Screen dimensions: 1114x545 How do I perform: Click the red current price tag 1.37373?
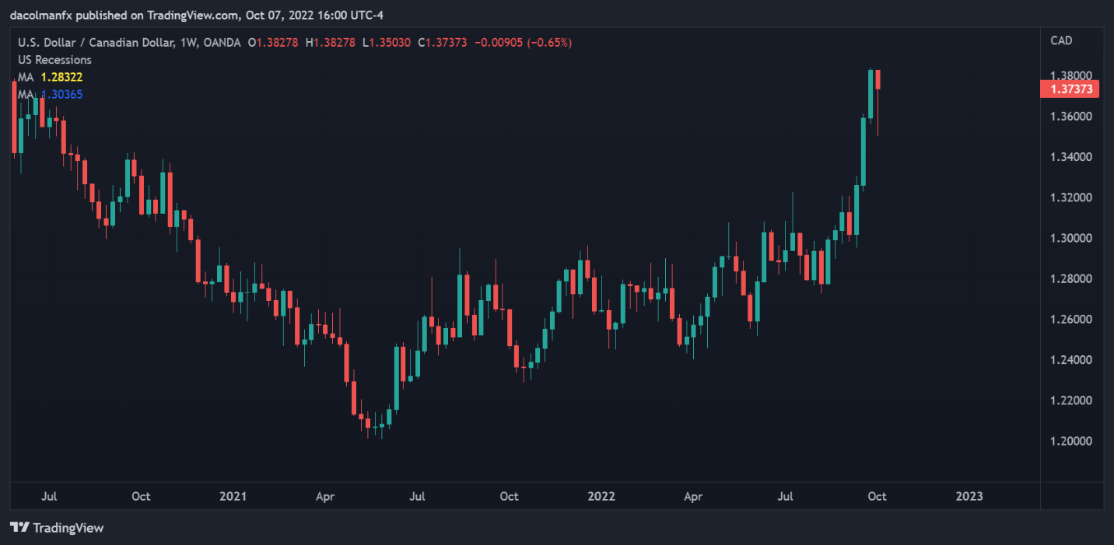click(1069, 89)
